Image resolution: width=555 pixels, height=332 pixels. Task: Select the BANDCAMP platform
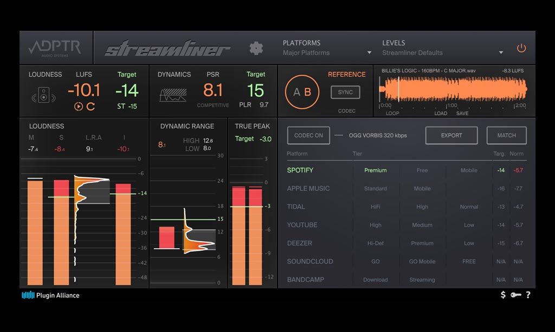pos(306,280)
